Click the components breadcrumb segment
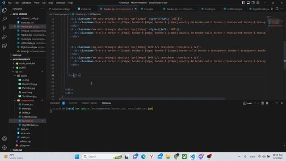Image resolution: width=286 pixels, height=161 pixels. (62, 14)
